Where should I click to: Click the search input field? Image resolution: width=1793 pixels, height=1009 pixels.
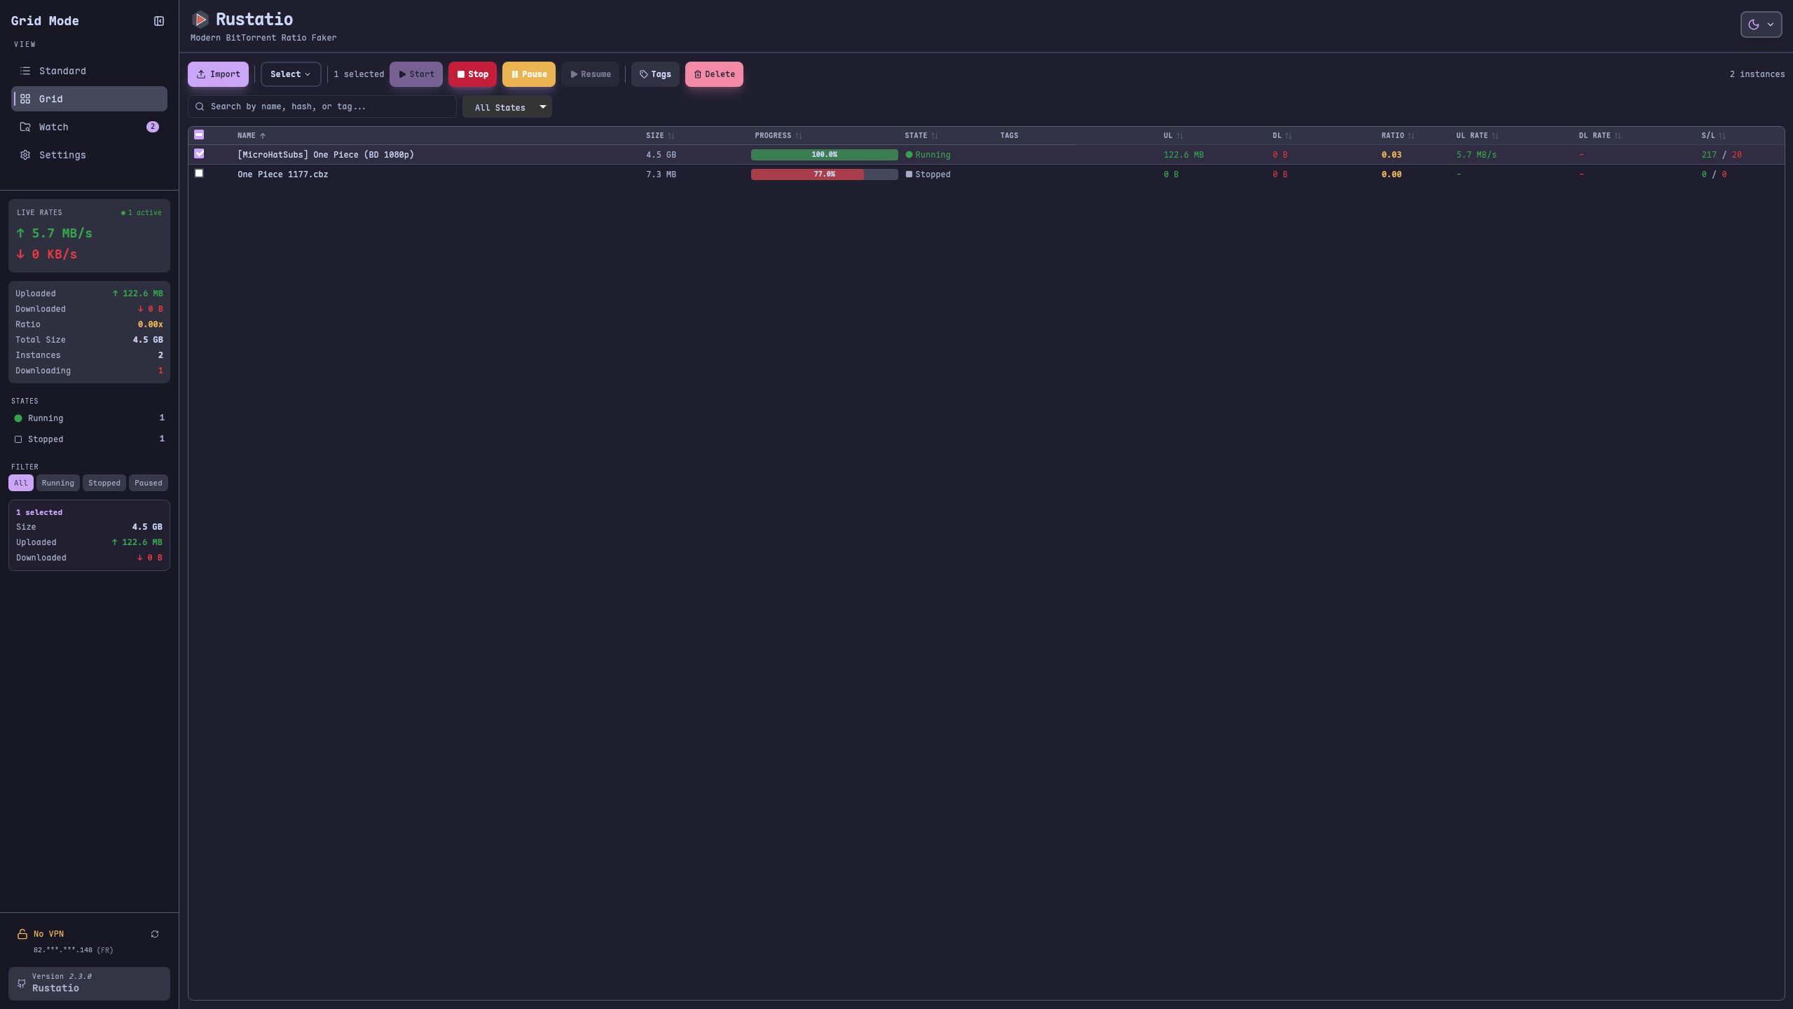322,107
